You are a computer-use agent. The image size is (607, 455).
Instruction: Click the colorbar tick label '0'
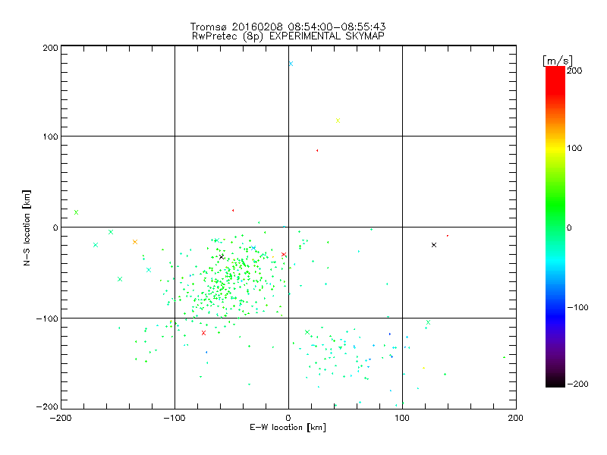pos(569,227)
